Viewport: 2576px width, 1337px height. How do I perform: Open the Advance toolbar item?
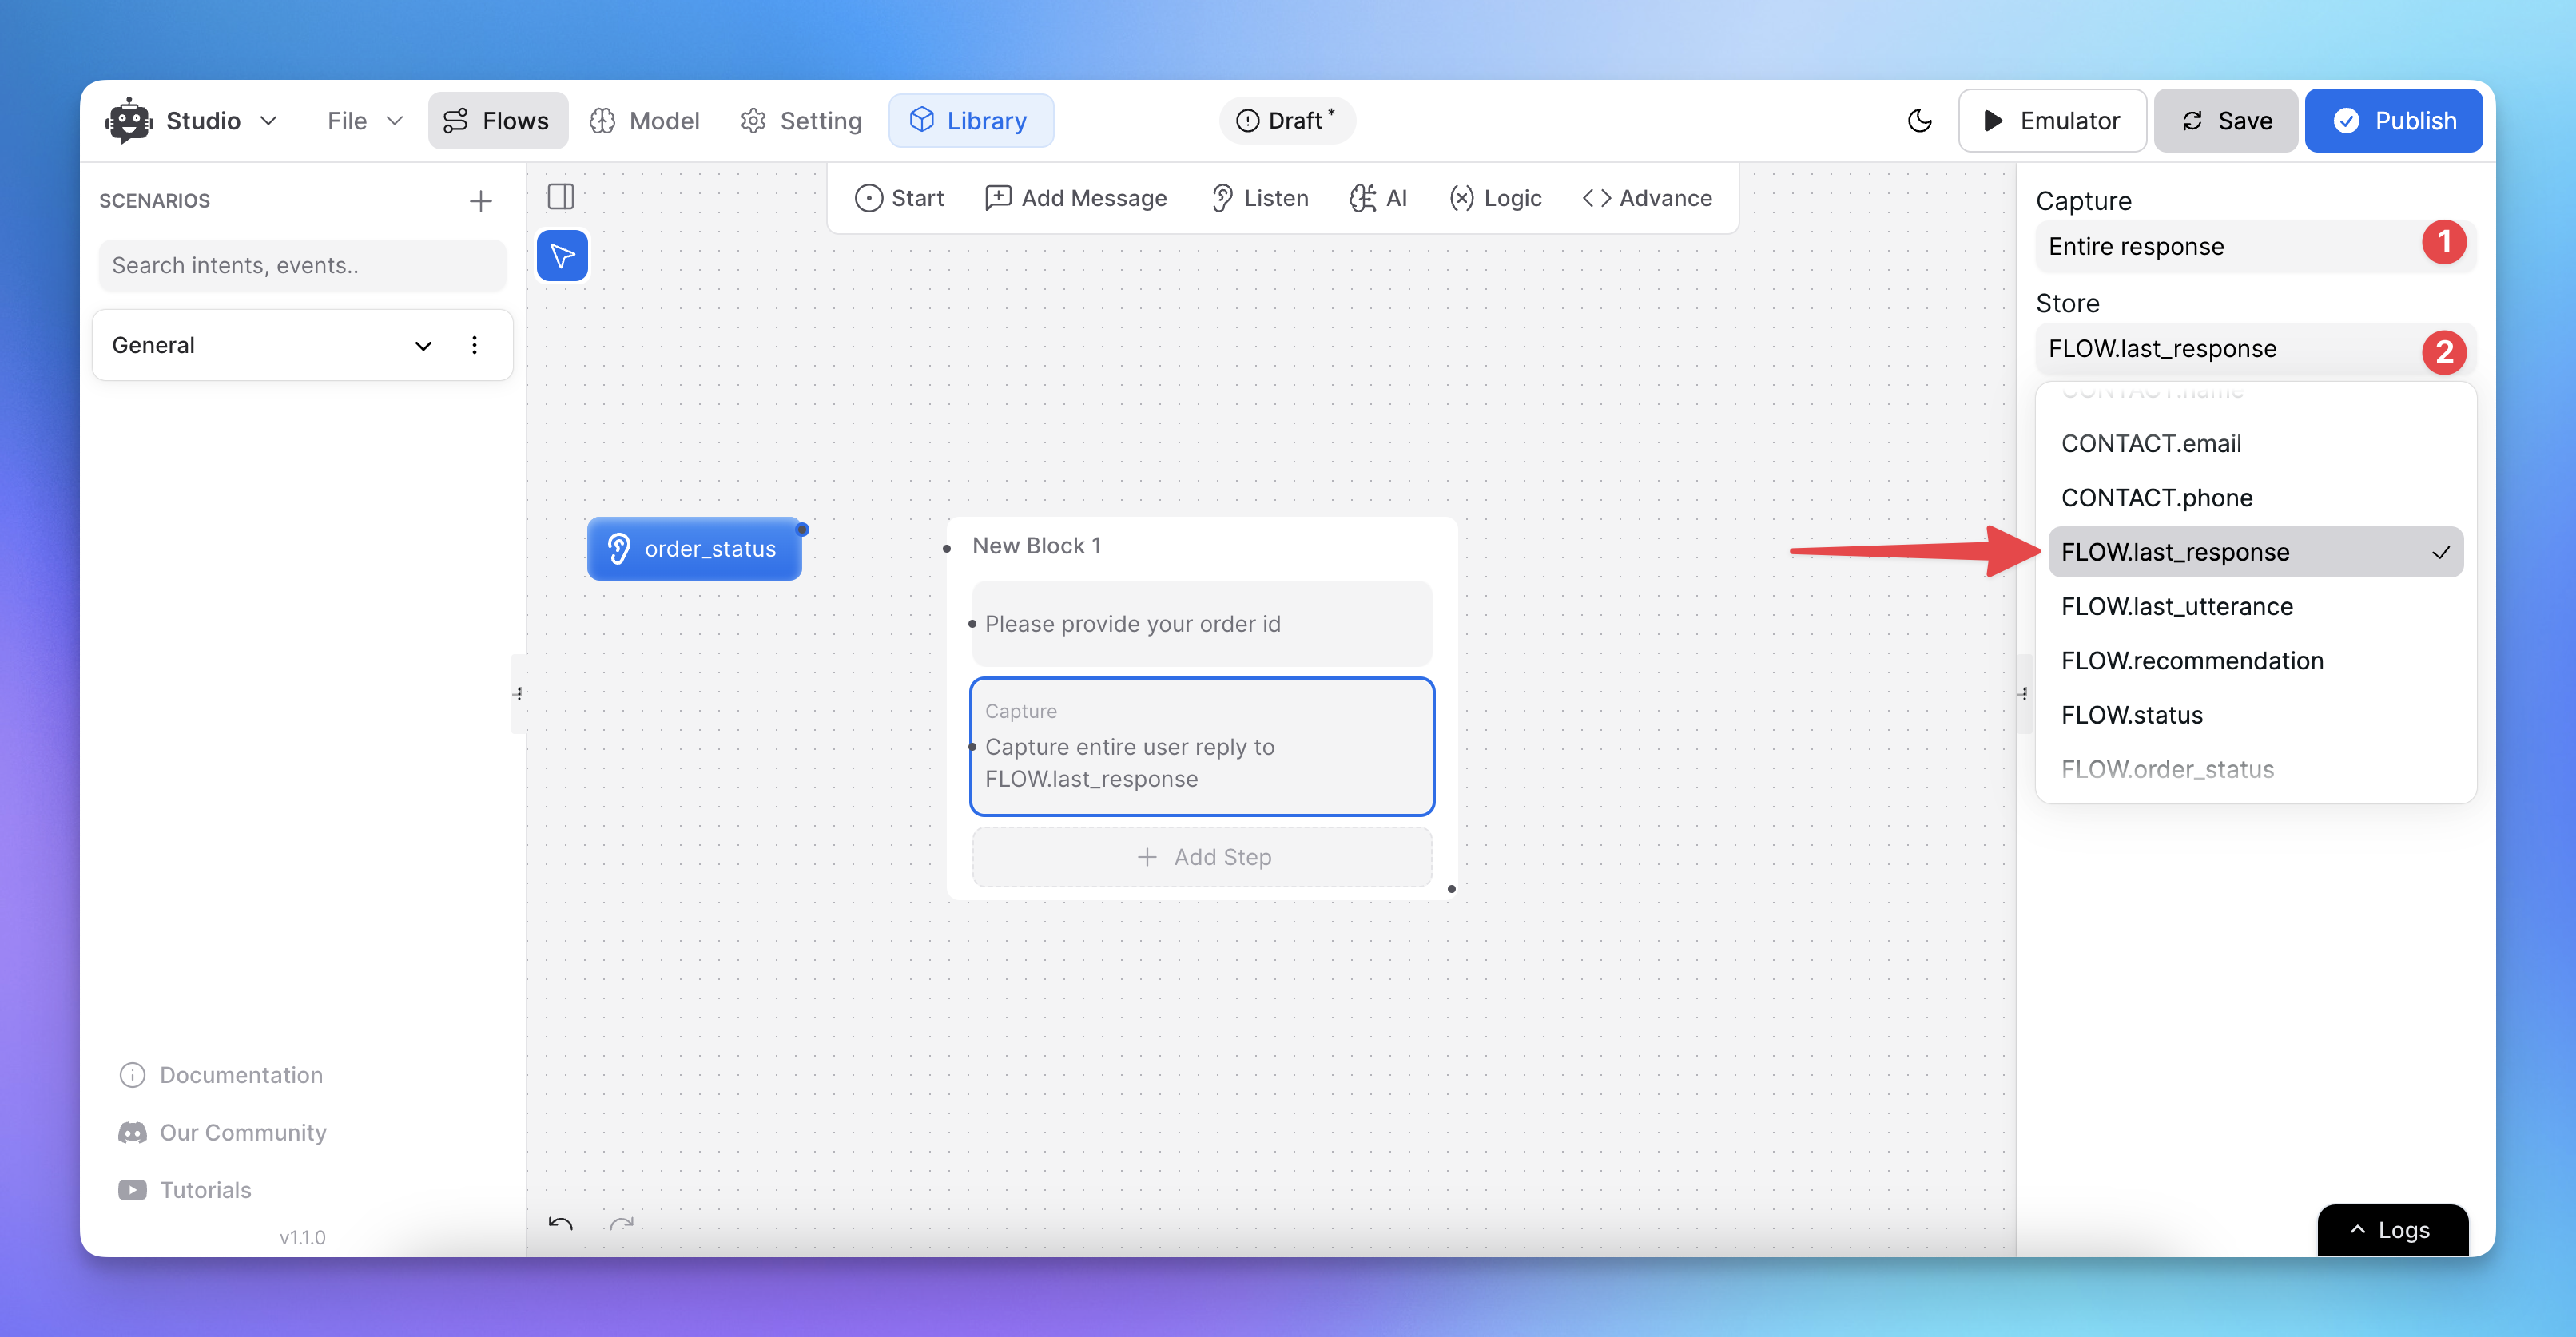(1647, 198)
